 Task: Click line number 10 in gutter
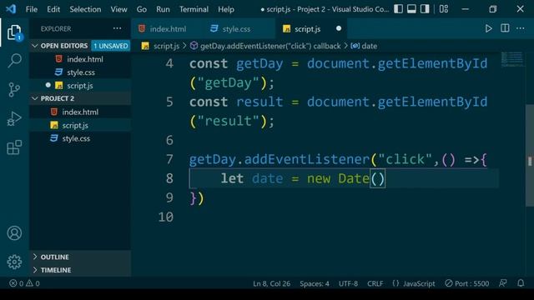pyautogui.click(x=166, y=217)
